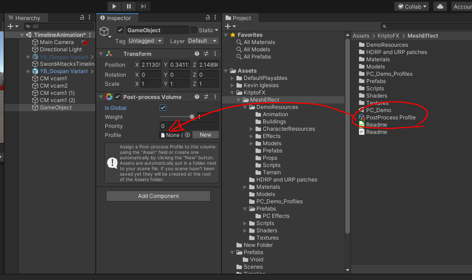Collapse the KriptoFX folder
This screenshot has height=280, width=472.
point(232,93)
